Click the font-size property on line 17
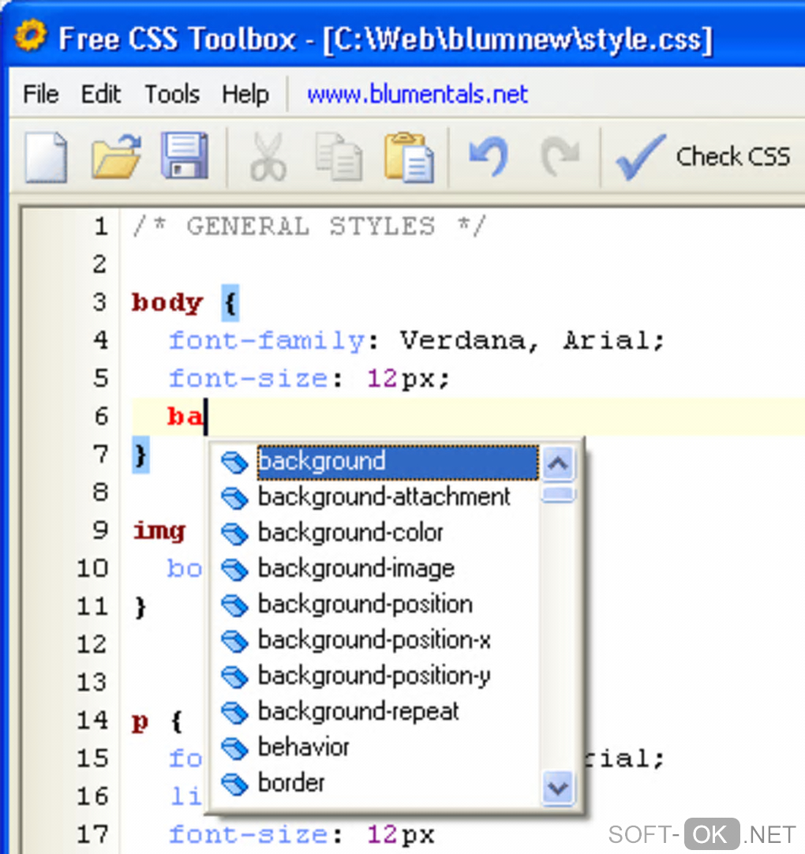805x854 pixels. pos(248,835)
